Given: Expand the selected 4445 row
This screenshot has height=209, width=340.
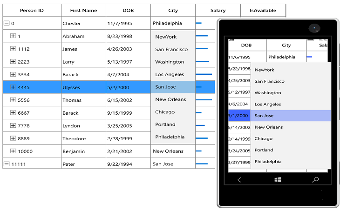Looking at the screenshot, I should [x=13, y=87].
